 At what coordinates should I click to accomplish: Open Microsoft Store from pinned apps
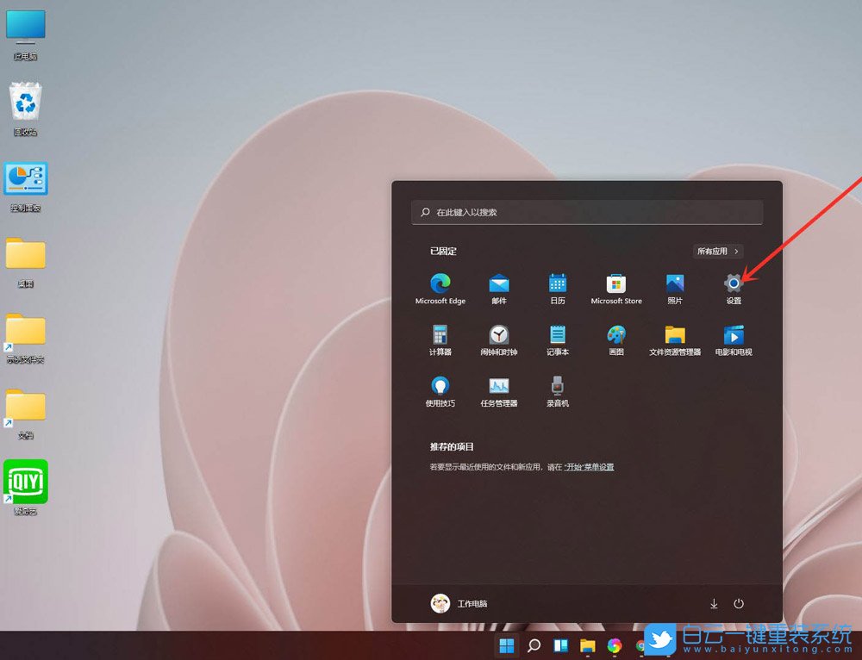click(x=615, y=284)
